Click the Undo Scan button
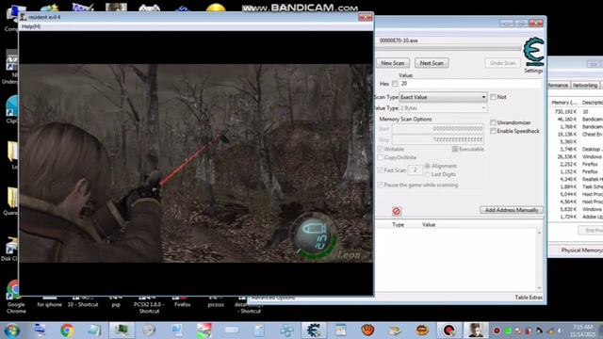 click(x=502, y=63)
